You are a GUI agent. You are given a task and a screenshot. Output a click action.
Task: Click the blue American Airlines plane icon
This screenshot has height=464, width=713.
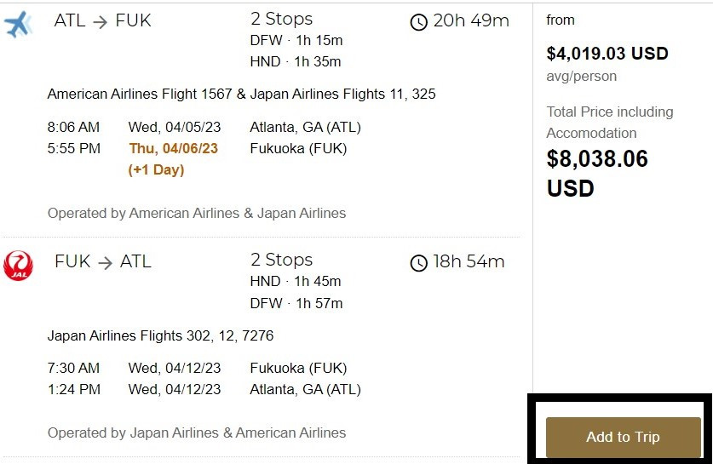(x=19, y=24)
